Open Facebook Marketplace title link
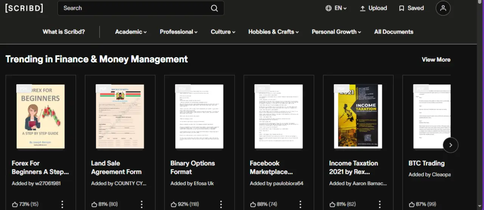This screenshot has height=210, width=484. click(271, 167)
